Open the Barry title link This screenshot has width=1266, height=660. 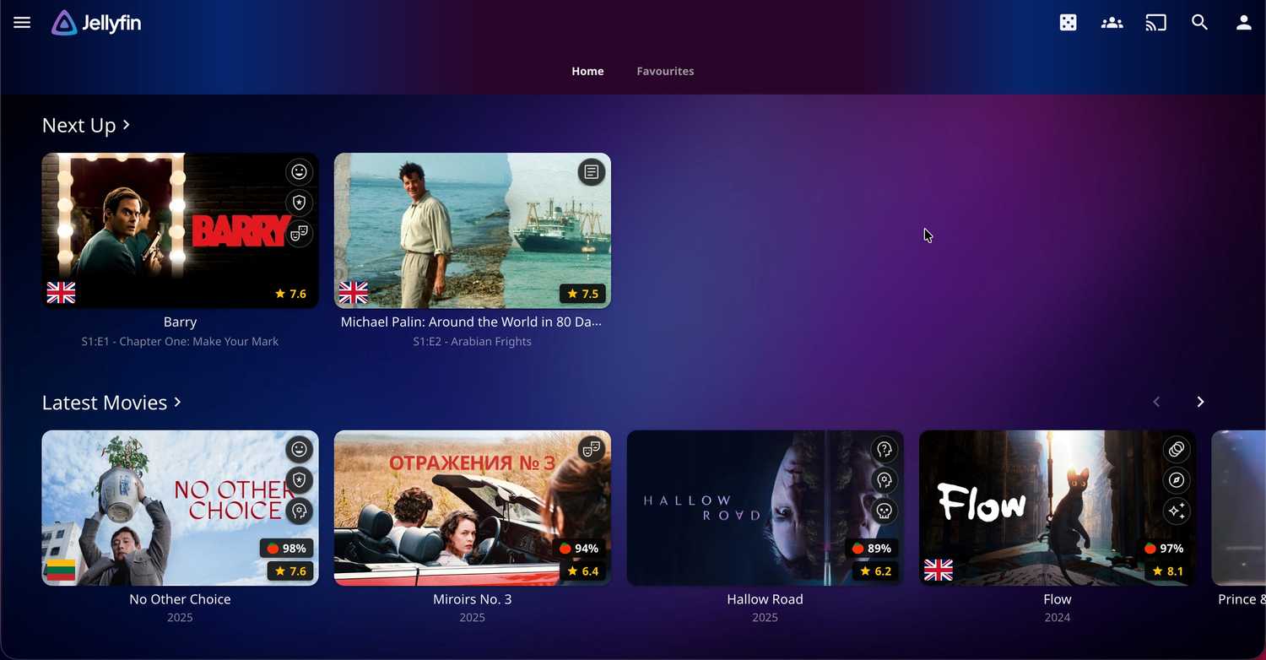point(180,322)
